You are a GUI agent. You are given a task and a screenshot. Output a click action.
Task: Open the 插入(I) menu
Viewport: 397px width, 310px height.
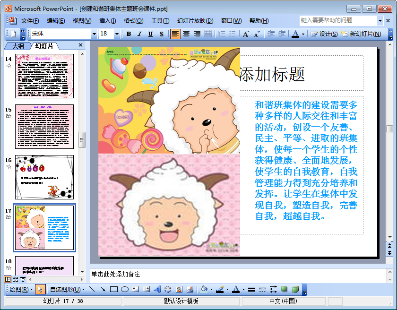coord(107,21)
